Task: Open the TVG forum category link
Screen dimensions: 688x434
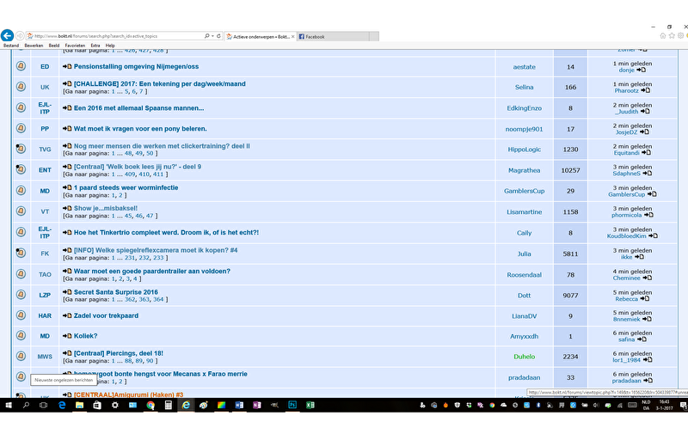Action: tap(45, 150)
